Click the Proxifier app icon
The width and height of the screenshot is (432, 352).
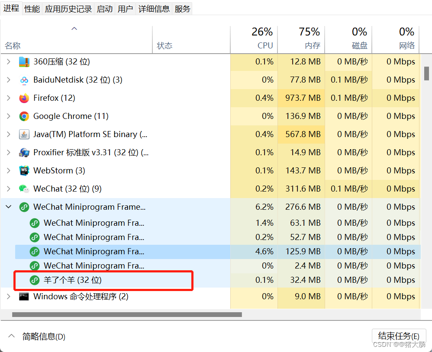coord(24,153)
